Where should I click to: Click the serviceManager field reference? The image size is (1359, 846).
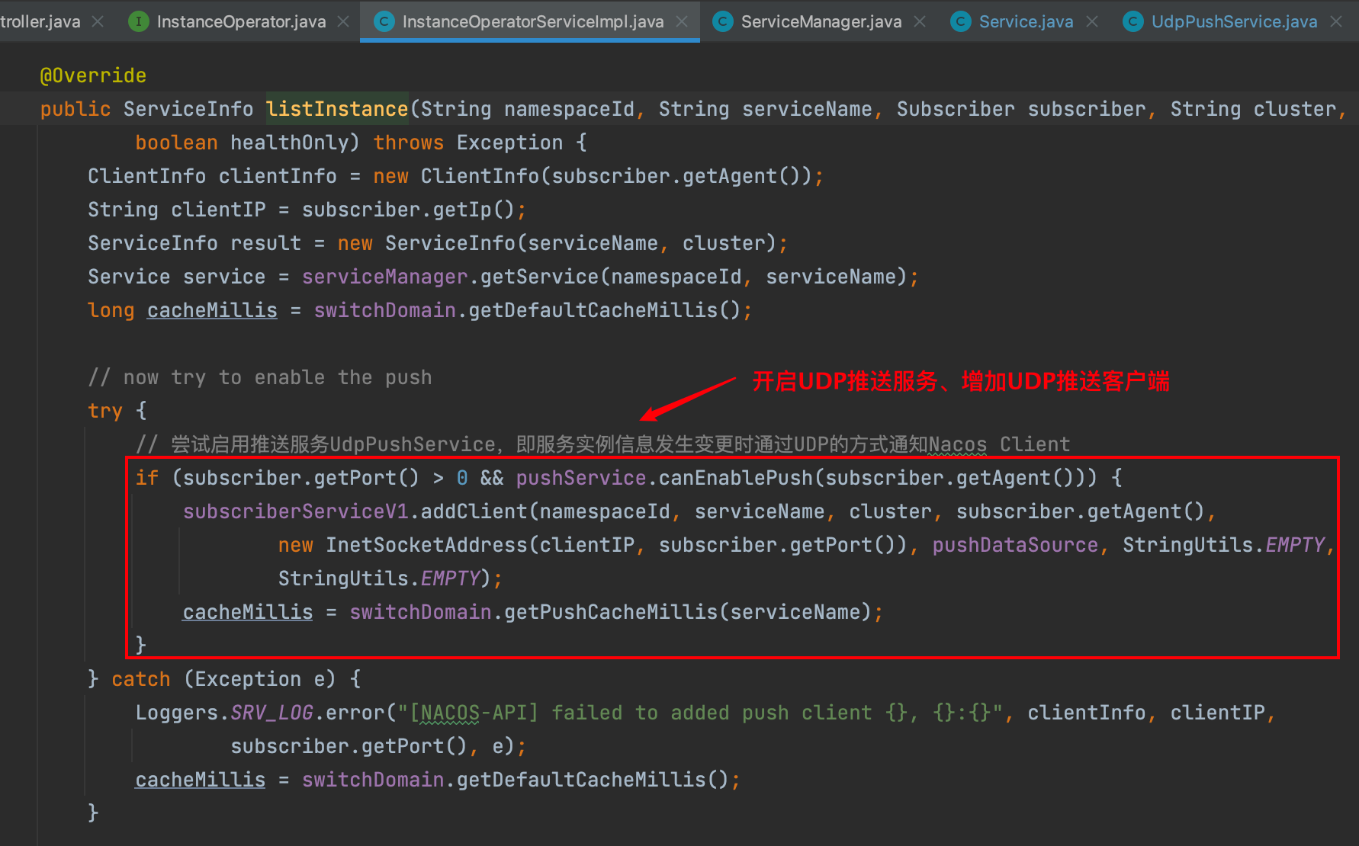[384, 277]
